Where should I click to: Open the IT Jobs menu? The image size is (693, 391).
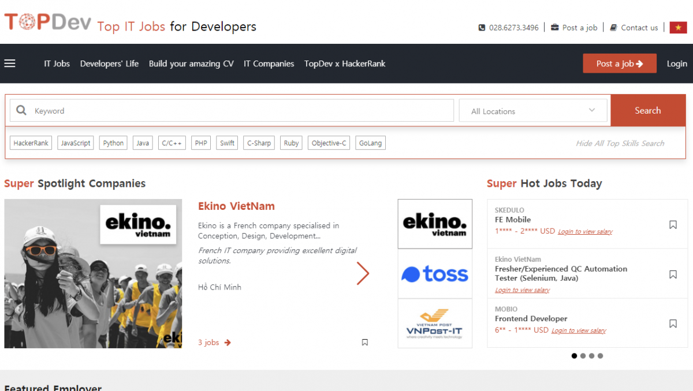click(x=57, y=64)
